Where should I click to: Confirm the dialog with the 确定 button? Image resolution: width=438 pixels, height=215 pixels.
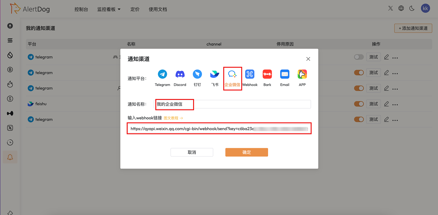coord(246,152)
